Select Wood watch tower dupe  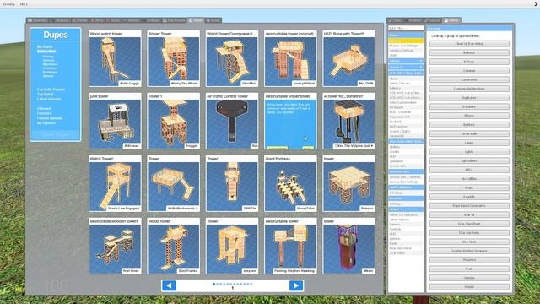coord(115,58)
